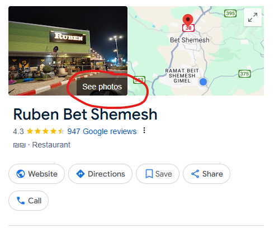Click the Share network icon

coord(195,174)
